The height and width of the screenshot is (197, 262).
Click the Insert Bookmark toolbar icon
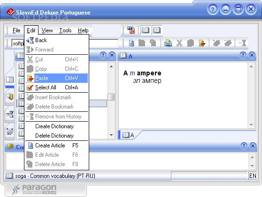tap(216, 43)
